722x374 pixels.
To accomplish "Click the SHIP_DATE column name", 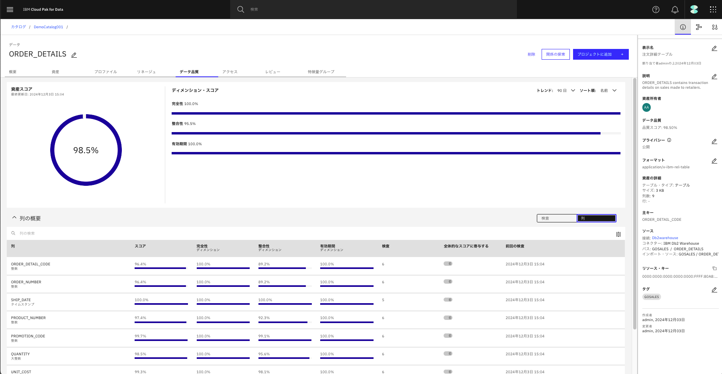I will [21, 300].
